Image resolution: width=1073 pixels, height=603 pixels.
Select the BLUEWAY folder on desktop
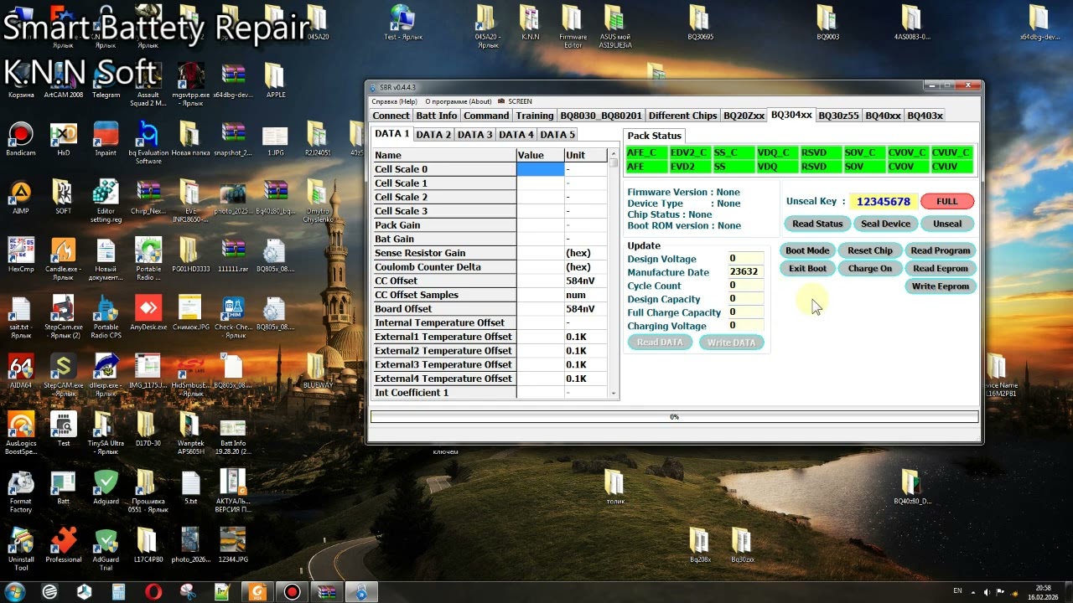pos(318,371)
